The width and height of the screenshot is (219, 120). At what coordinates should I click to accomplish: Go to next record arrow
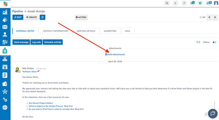coord(215,17)
